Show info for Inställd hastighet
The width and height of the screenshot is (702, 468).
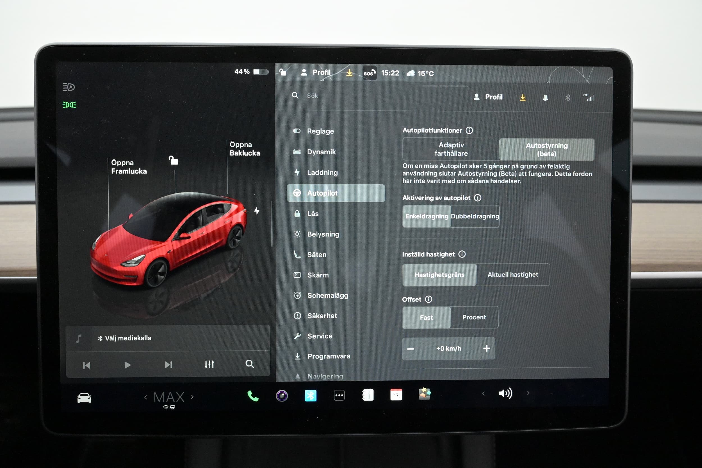point(462,254)
